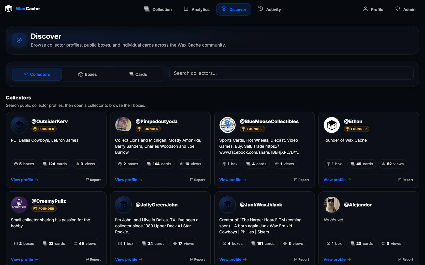
Task: Focus the Search collectors field
Action: point(291,73)
